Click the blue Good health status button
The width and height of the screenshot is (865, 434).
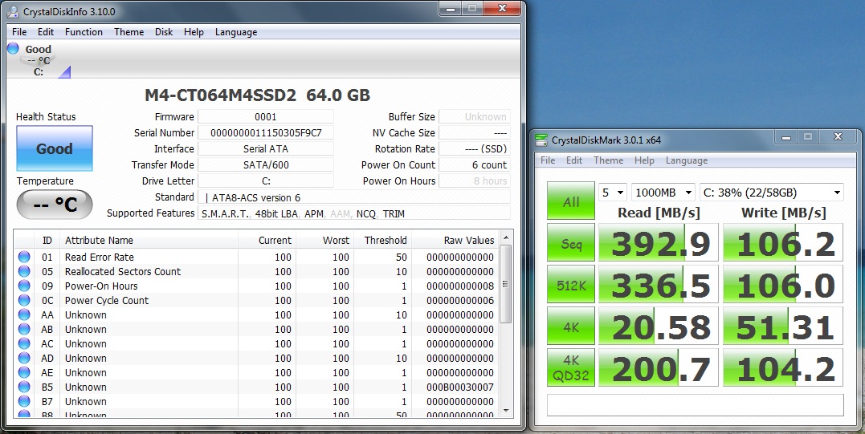click(54, 148)
